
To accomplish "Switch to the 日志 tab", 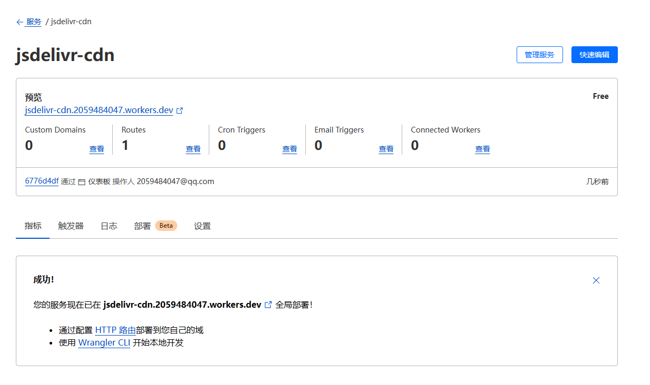I will point(109,226).
